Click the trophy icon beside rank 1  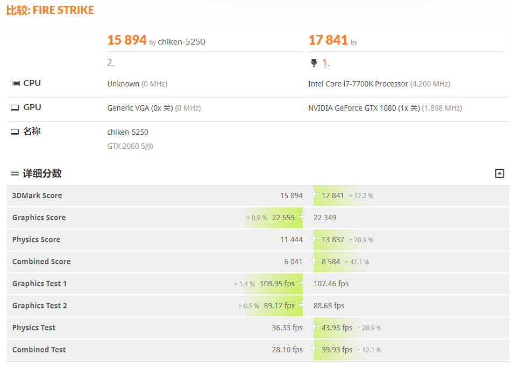[x=314, y=63]
